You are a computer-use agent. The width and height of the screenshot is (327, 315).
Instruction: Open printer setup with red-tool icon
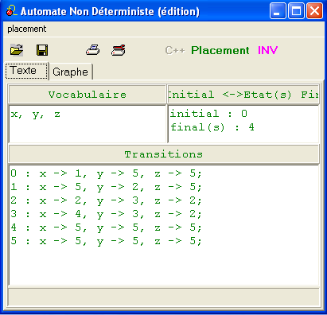click(119, 50)
